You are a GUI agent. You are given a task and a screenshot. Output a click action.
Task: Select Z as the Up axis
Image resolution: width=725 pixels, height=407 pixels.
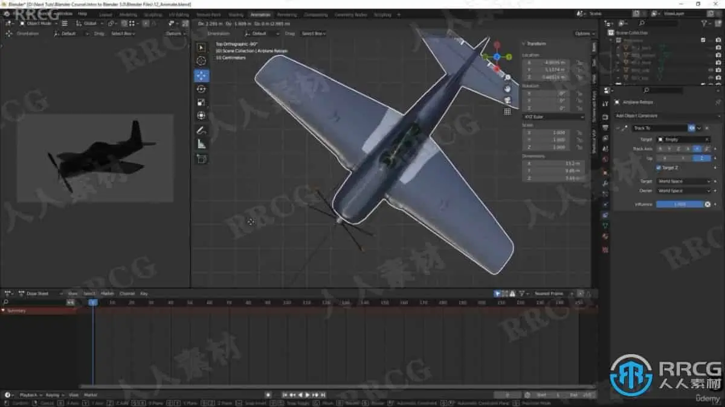tap(701, 159)
